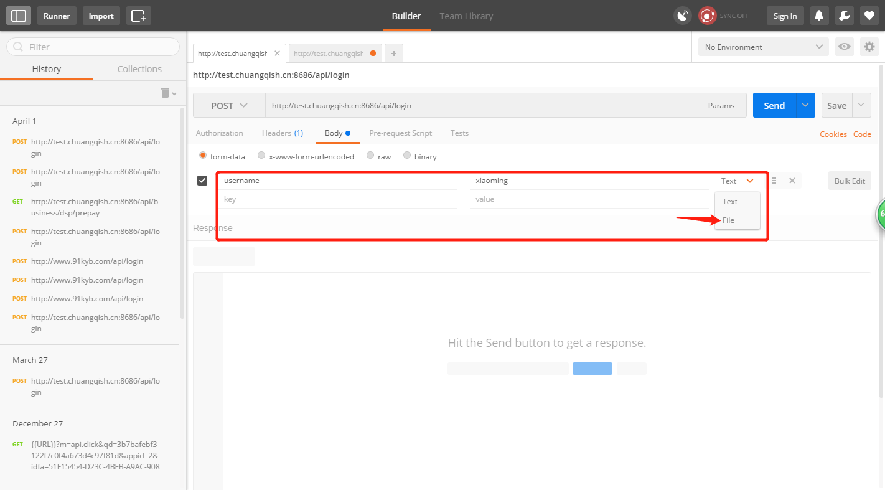Click the request URL input field

(480, 105)
